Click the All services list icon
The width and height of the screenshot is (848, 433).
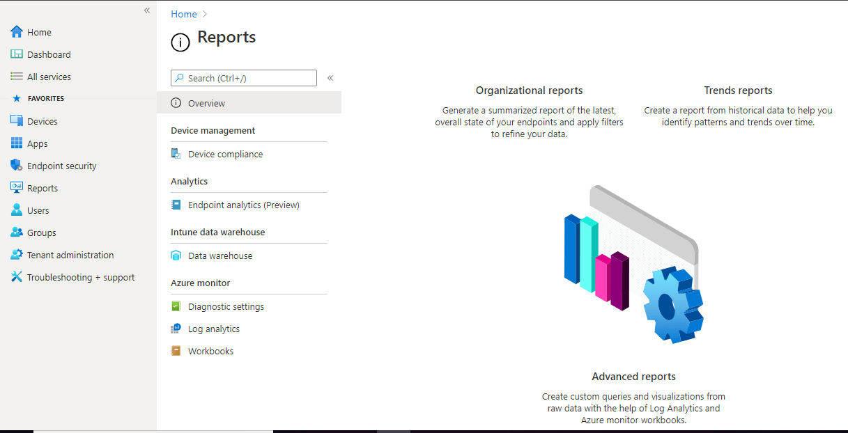pyautogui.click(x=17, y=77)
